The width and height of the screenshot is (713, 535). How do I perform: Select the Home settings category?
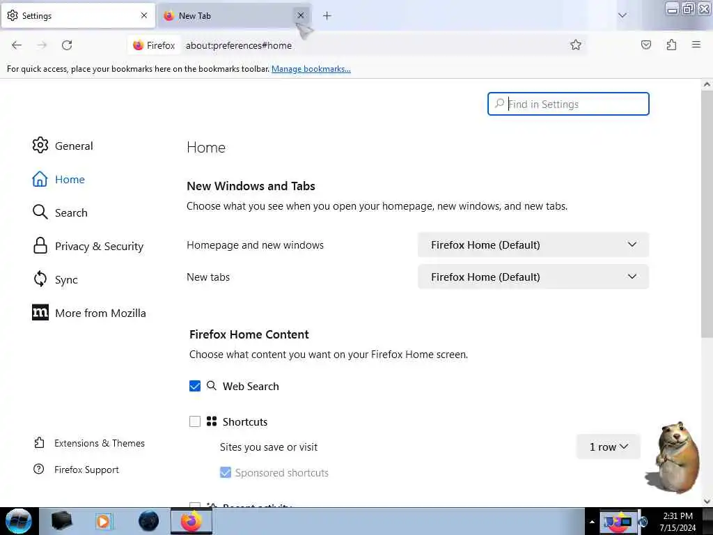pyautogui.click(x=58, y=179)
